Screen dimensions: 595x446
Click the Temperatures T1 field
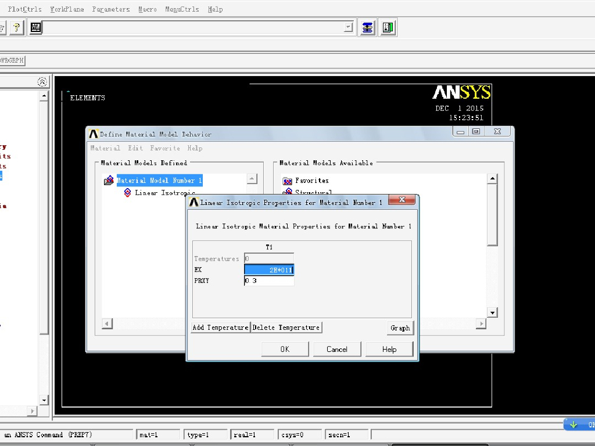269,258
